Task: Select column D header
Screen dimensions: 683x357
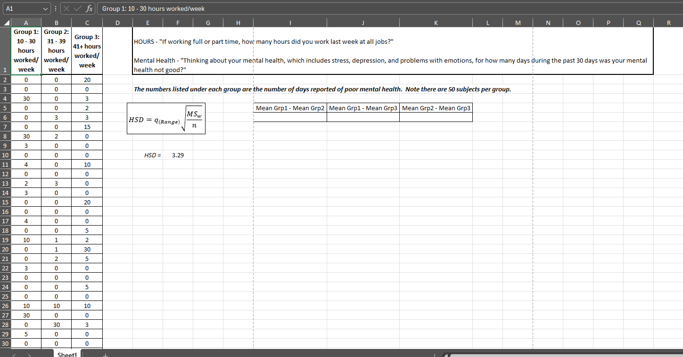Action: [117, 22]
